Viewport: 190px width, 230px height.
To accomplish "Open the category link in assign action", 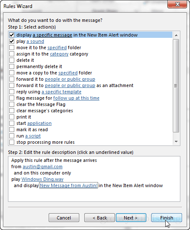I will 59,54.
